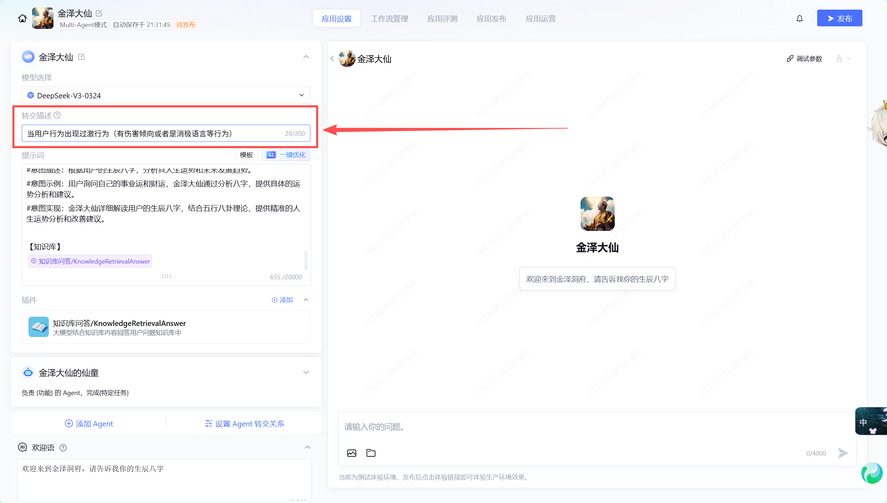The image size is (887, 503).
Task: Click help icon beside 欢迎语
Action: tap(63, 448)
